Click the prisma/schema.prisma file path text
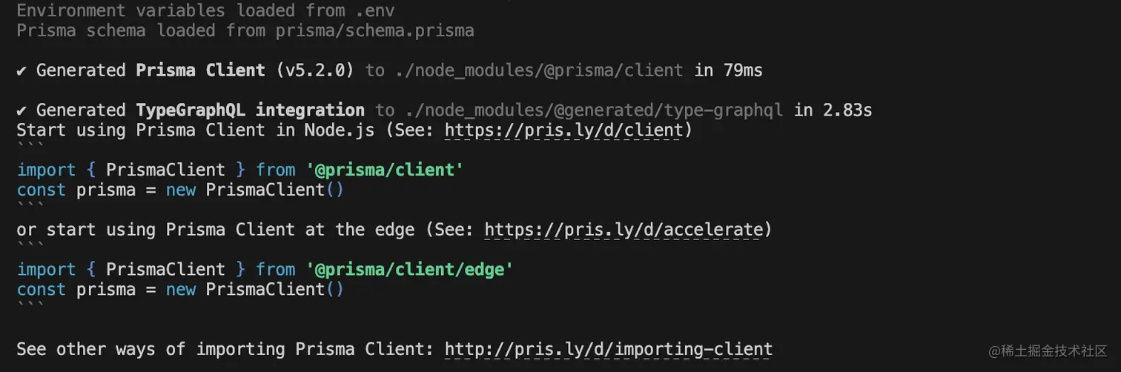The height and width of the screenshot is (372, 1121). tap(374, 31)
